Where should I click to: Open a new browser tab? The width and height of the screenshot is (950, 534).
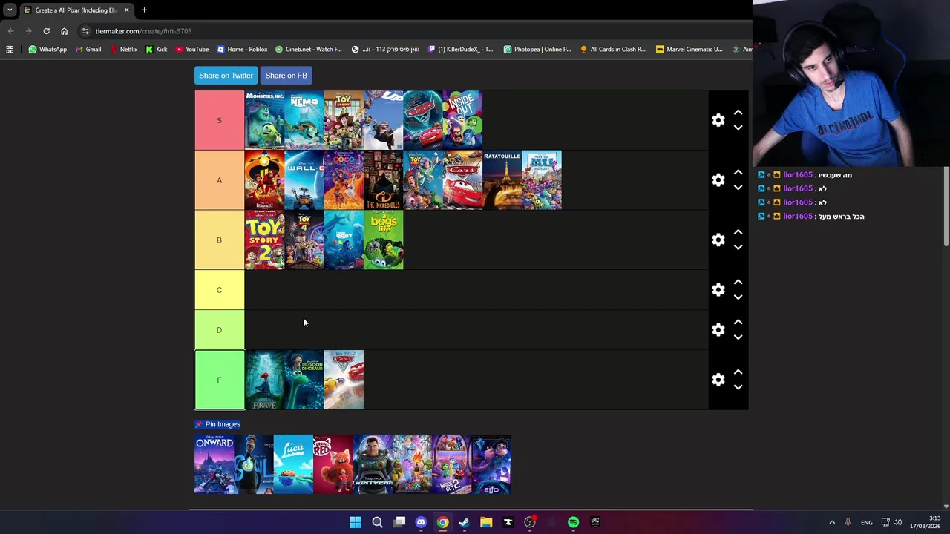click(x=144, y=10)
